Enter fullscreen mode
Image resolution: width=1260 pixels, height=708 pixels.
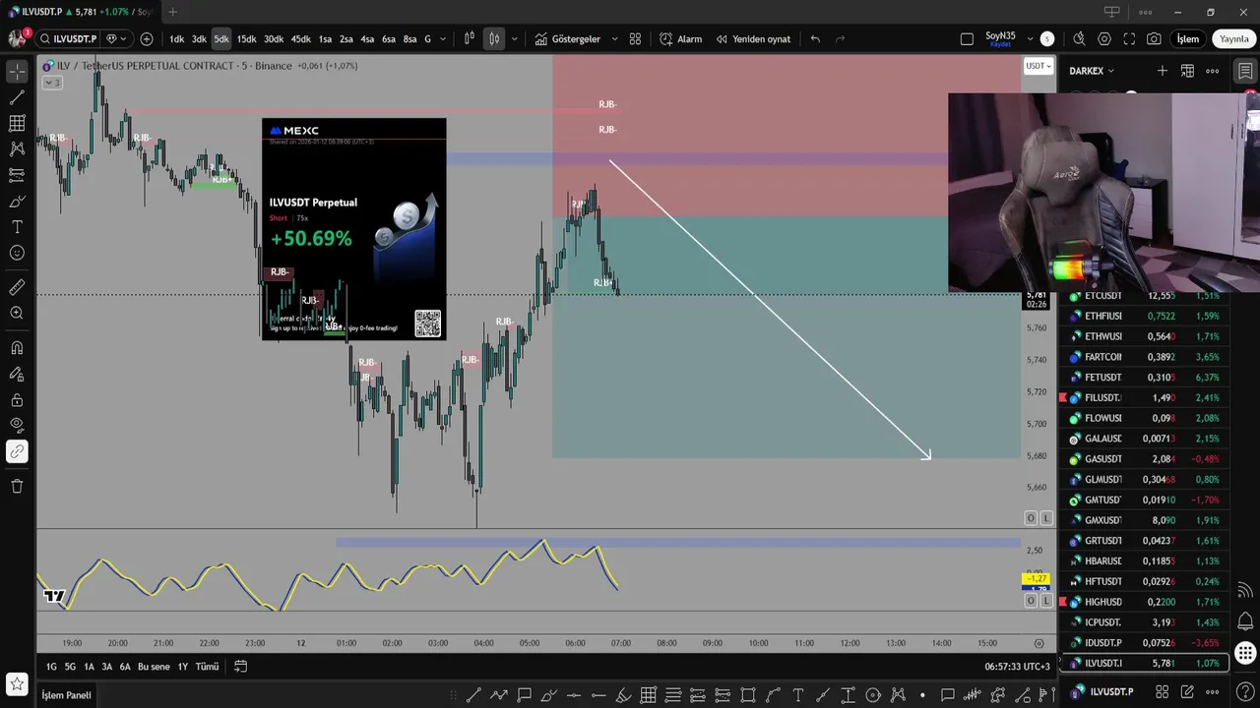[1129, 39]
